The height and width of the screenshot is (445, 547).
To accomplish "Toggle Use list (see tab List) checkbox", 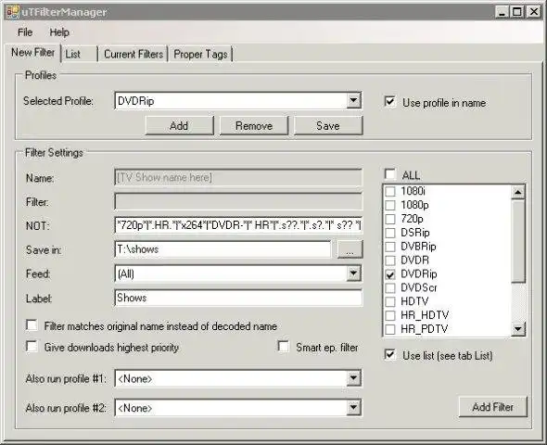I will (x=390, y=355).
